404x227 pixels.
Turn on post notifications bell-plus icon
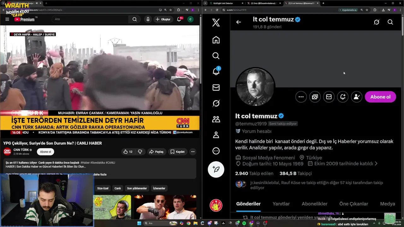[343, 97]
